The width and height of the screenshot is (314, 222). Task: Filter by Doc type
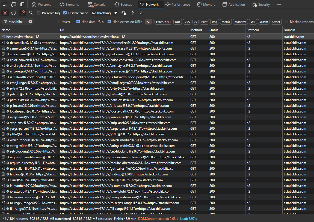coord(178,22)
